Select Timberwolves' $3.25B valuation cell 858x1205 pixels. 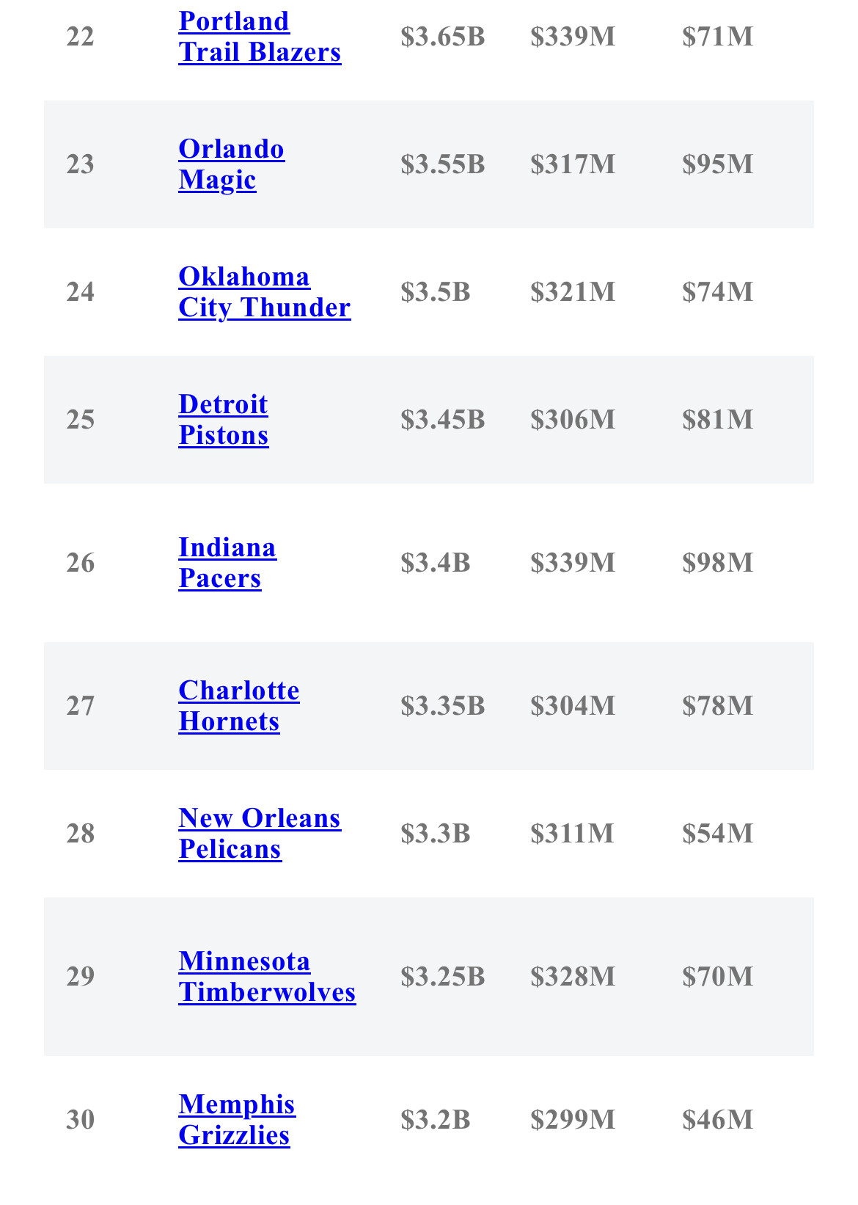point(443,977)
